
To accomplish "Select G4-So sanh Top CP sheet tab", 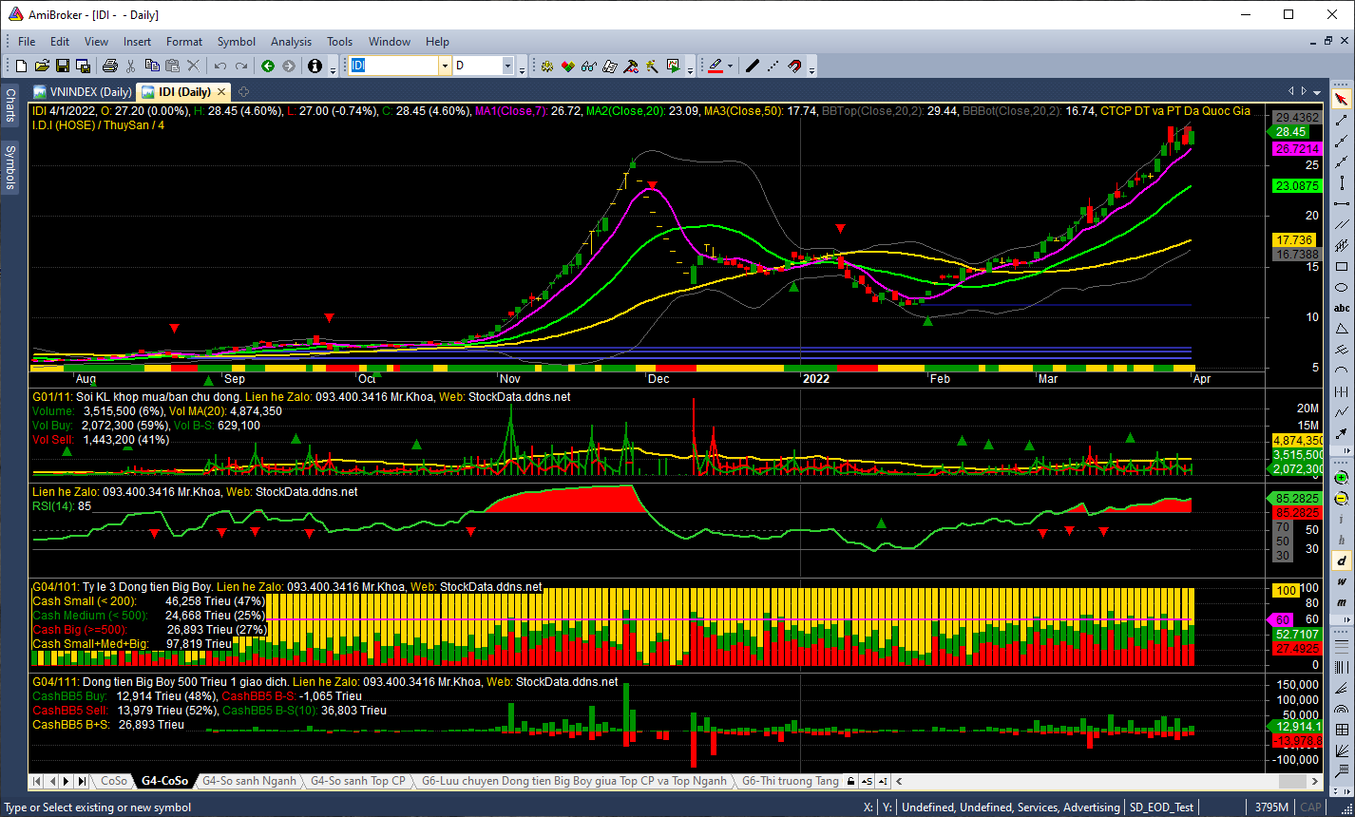I will click(x=358, y=781).
